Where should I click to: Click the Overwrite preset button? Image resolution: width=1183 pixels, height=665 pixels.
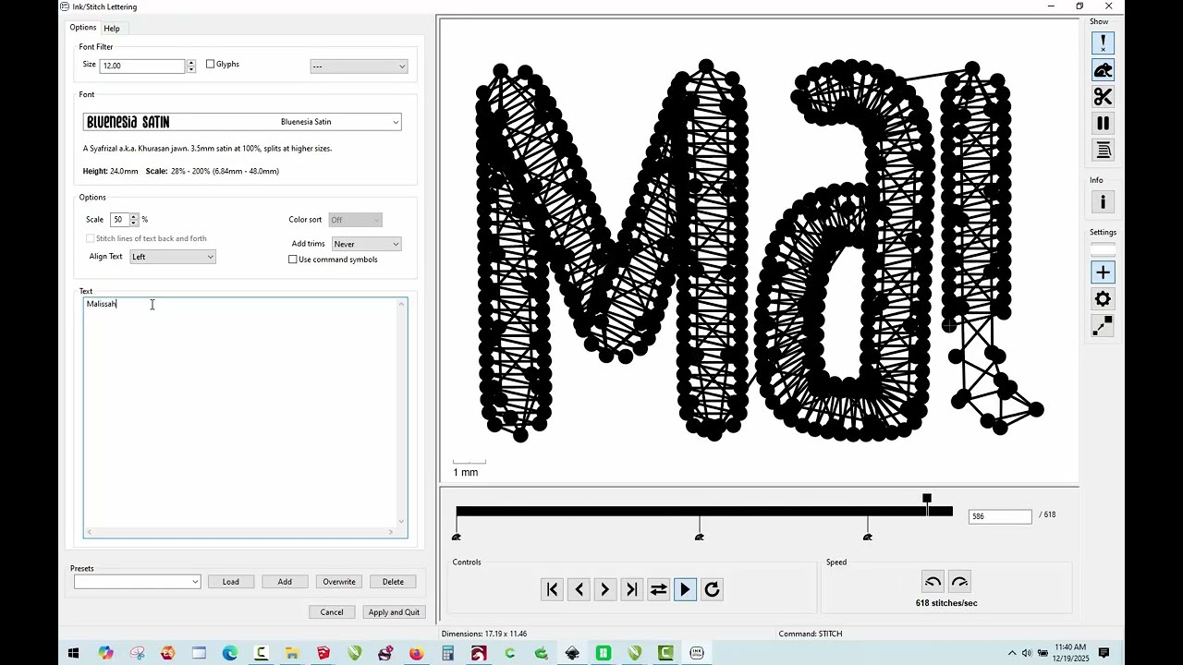(x=339, y=582)
